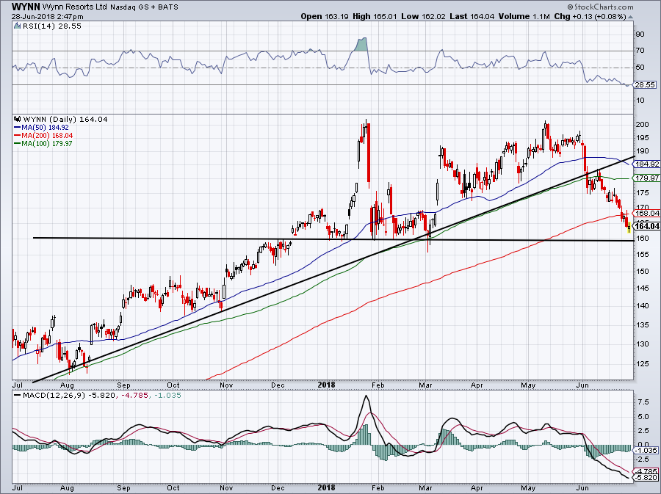Click the 'Low 162.02' quote value
661x494 pixels.
(424, 16)
